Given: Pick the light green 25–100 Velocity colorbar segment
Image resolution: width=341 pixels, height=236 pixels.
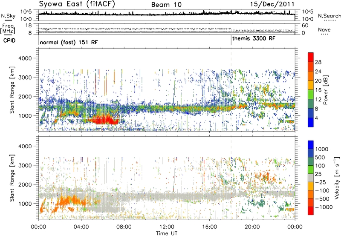Looking at the screenshot, I should tap(311, 170).
